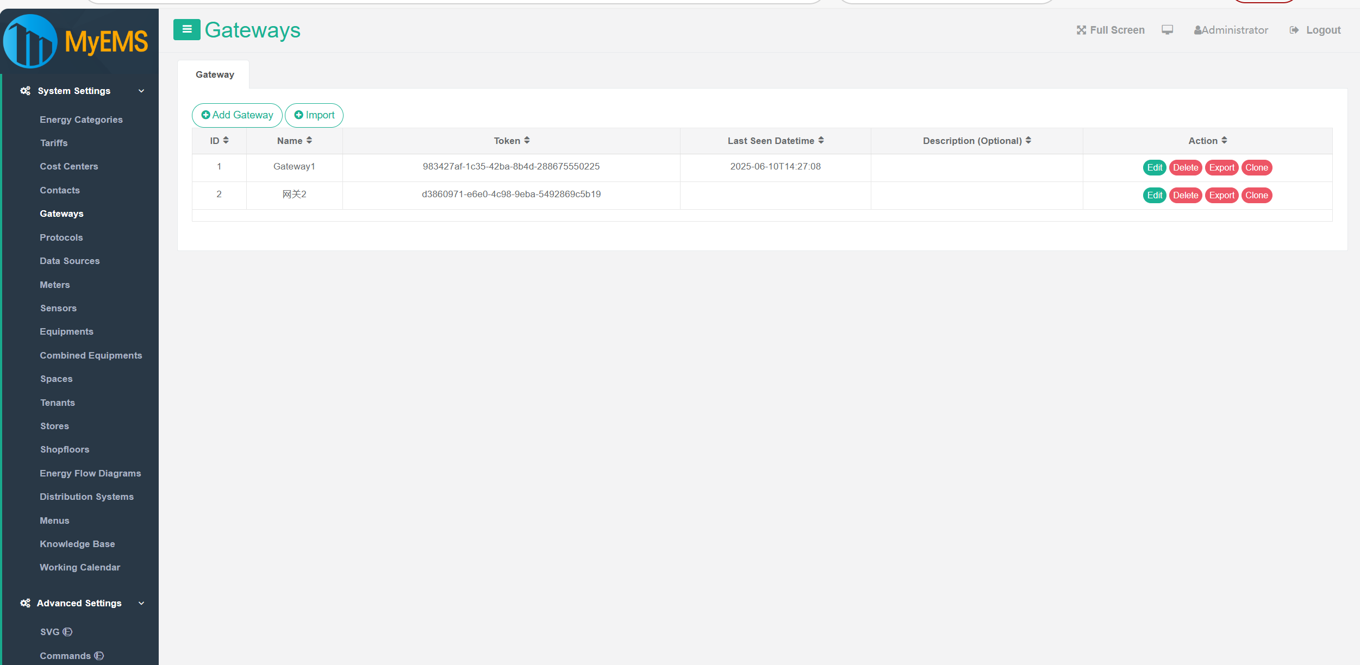Click the Administrator user icon
1360x665 pixels.
point(1197,30)
